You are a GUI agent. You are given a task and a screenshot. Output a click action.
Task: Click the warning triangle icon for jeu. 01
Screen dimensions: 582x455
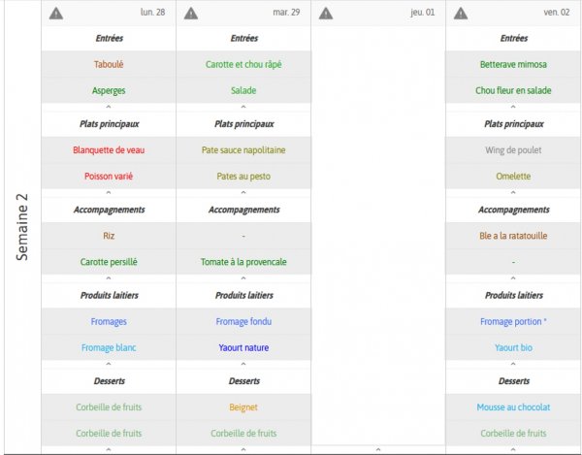tap(326, 14)
